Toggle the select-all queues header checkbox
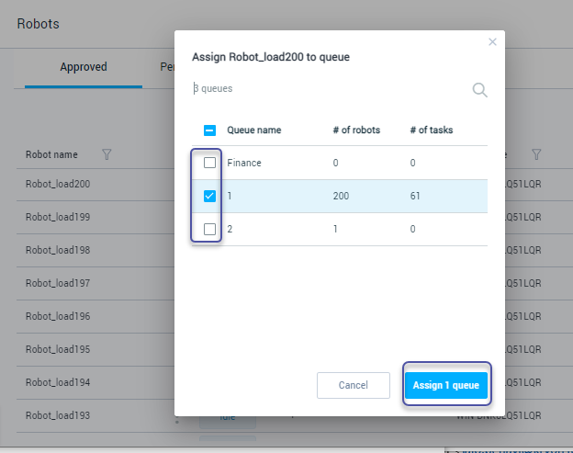 (209, 130)
